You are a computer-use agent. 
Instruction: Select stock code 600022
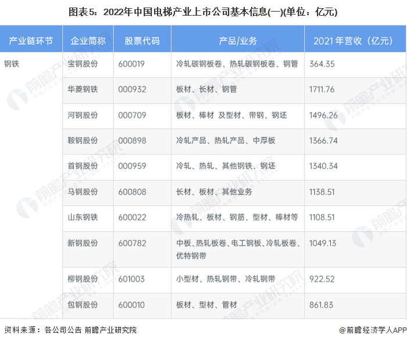tap(132, 217)
